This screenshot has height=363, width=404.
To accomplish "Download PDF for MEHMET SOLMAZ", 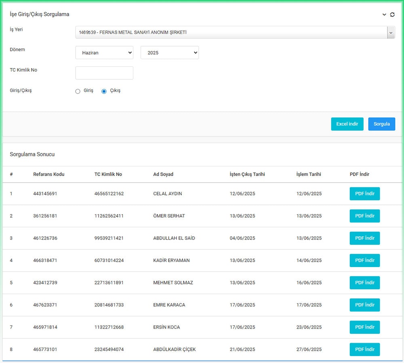I will pyautogui.click(x=364, y=282).
